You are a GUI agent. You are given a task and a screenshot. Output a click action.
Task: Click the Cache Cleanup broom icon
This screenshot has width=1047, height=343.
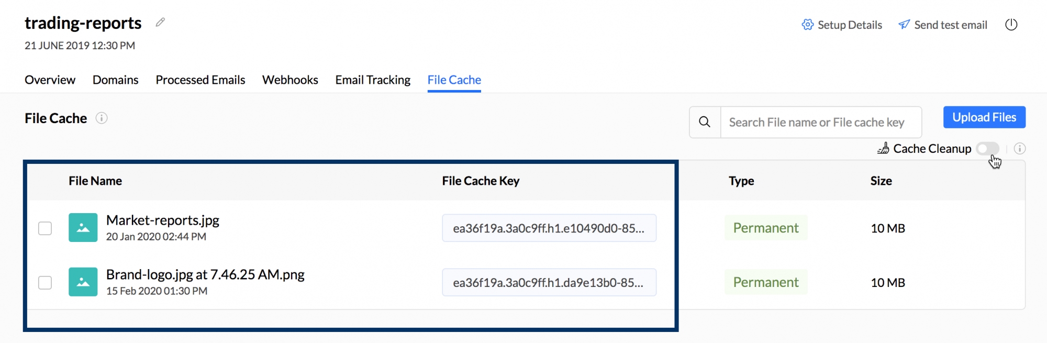coord(884,148)
